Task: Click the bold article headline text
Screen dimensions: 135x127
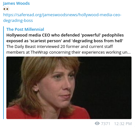Action: [65, 38]
